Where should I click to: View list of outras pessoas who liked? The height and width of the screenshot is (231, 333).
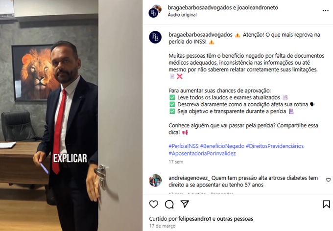[235, 219]
